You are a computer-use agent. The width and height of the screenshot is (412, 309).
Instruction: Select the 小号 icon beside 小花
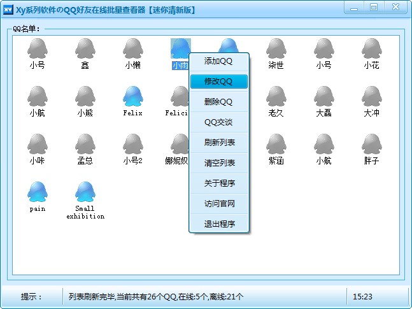tap(324, 48)
